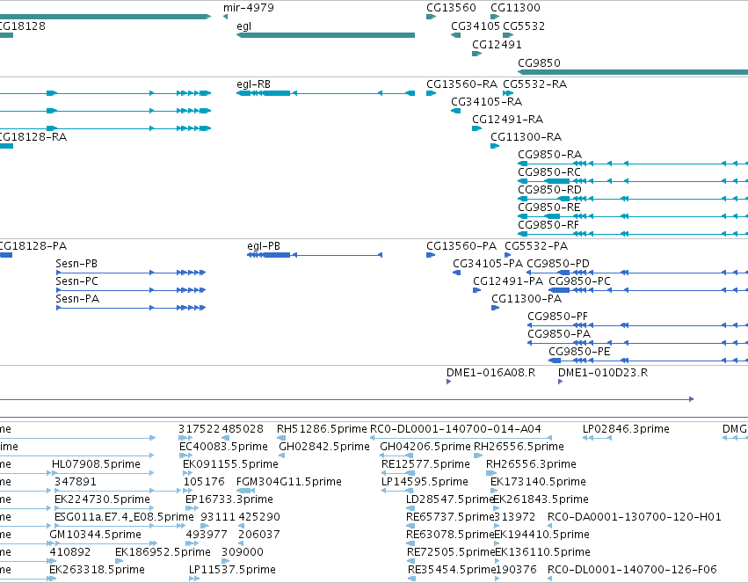Click the EK263318.5prime EST label

97,570
